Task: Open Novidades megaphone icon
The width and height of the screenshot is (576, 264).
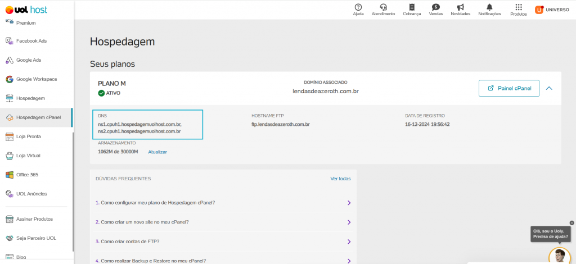Action: click(x=460, y=7)
